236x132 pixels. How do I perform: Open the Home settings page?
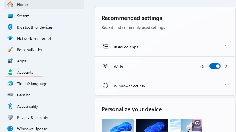pos(44,5)
